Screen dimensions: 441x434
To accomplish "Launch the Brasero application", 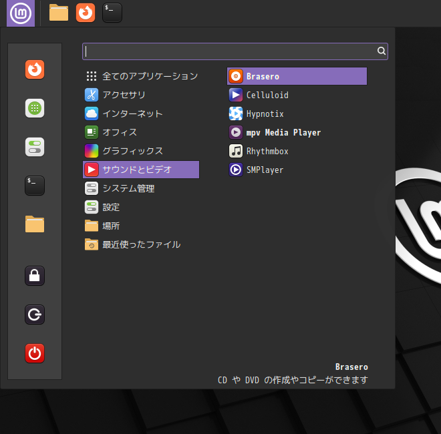I will coord(297,76).
